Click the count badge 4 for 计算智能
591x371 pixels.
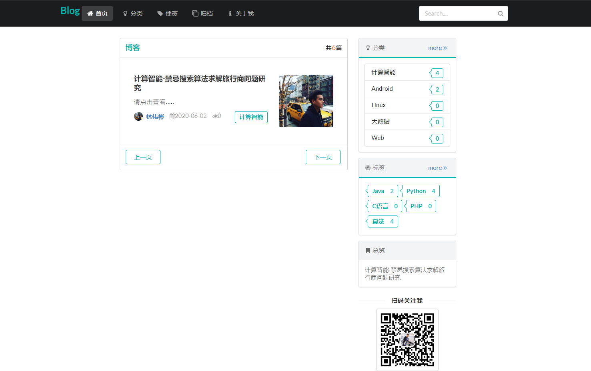437,73
